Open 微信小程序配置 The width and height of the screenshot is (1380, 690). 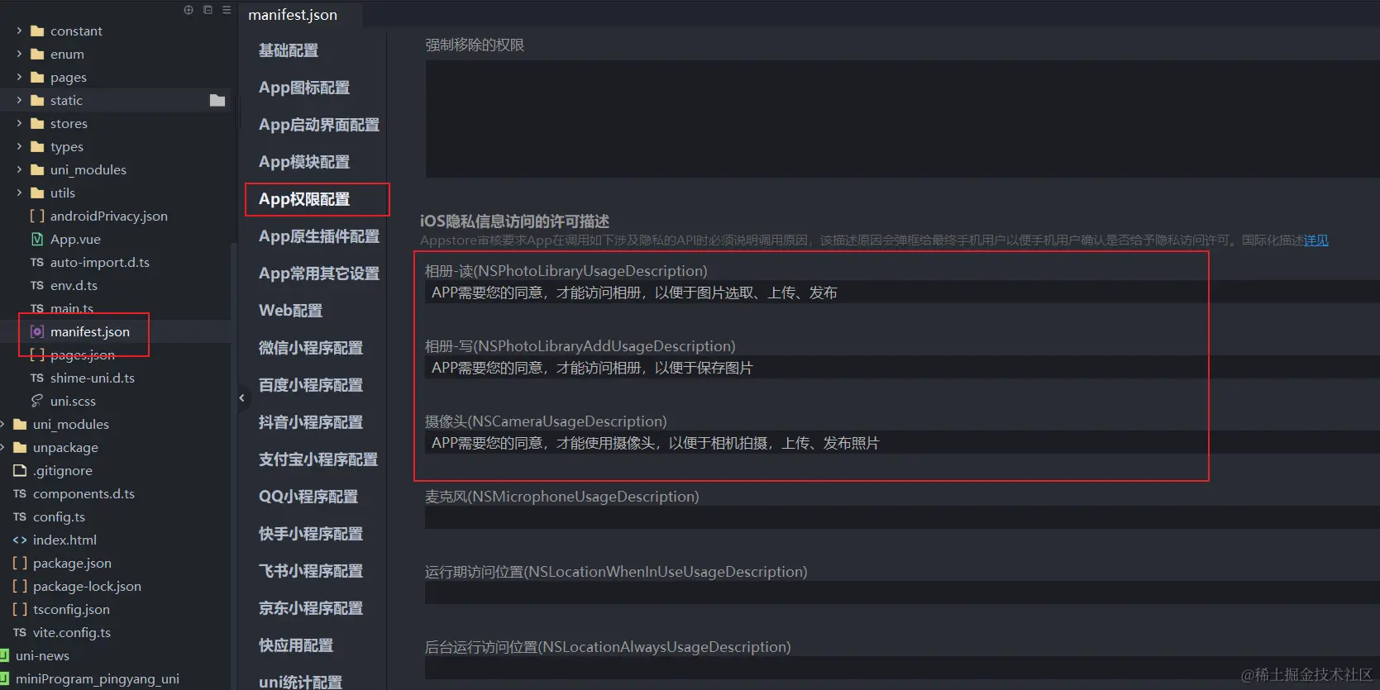pyautogui.click(x=311, y=348)
